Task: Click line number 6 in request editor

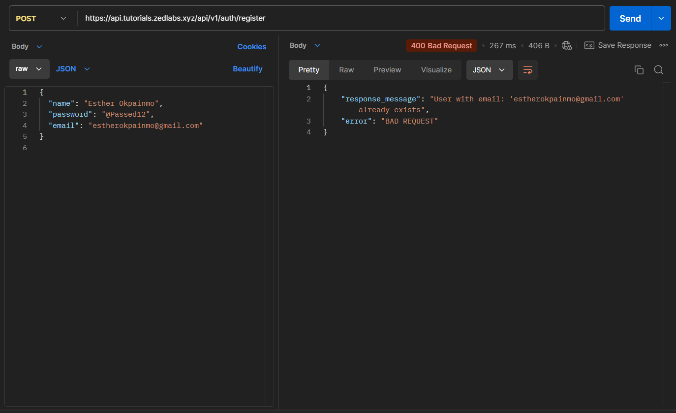Action: tap(25, 148)
